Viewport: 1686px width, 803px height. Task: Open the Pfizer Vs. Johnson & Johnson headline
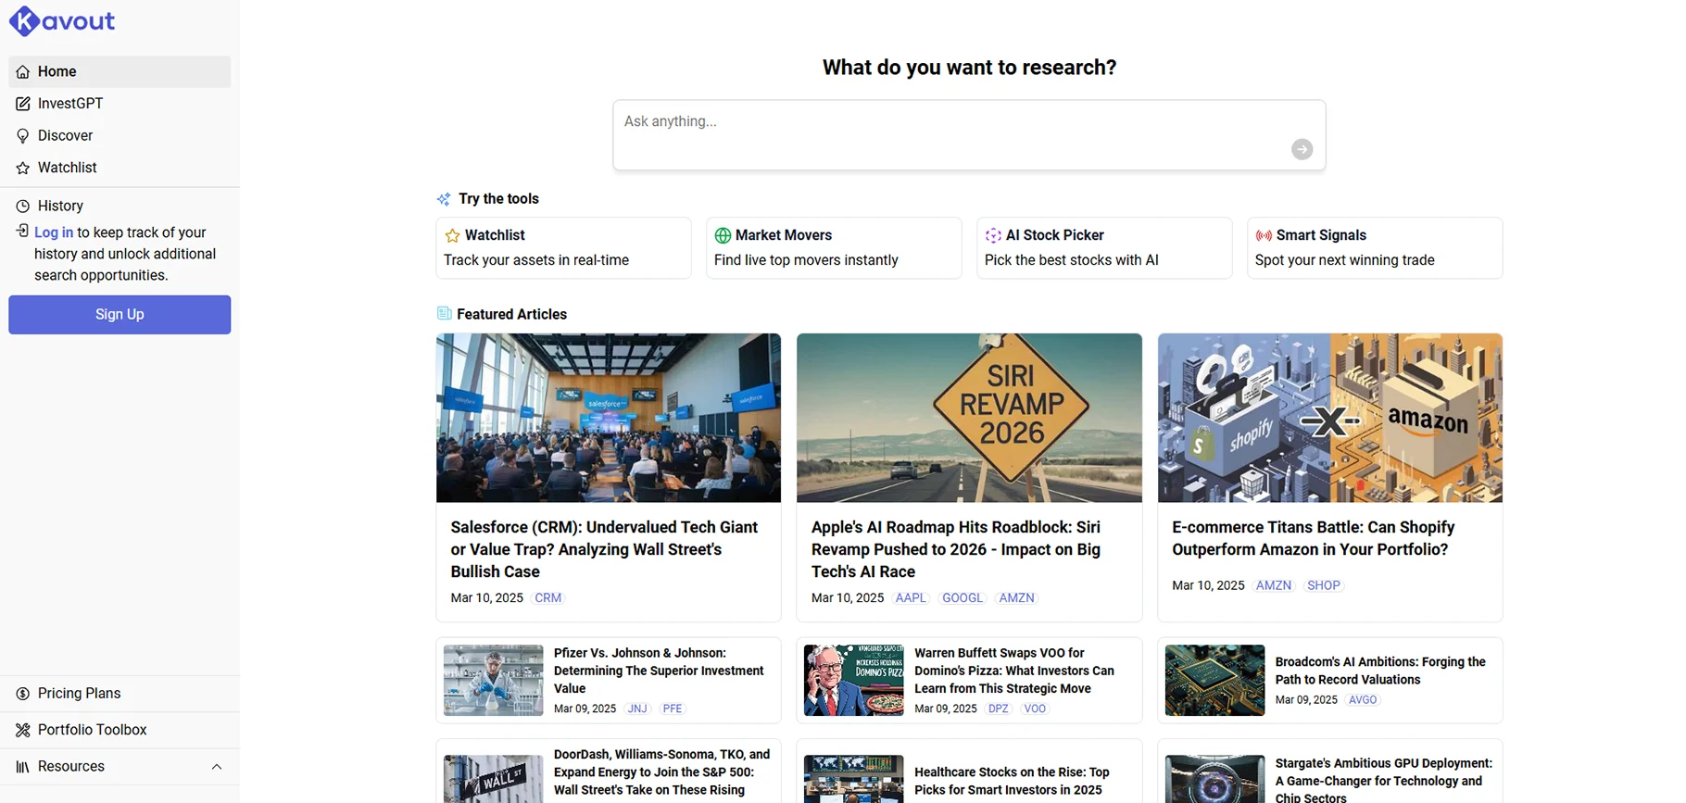pos(659,671)
